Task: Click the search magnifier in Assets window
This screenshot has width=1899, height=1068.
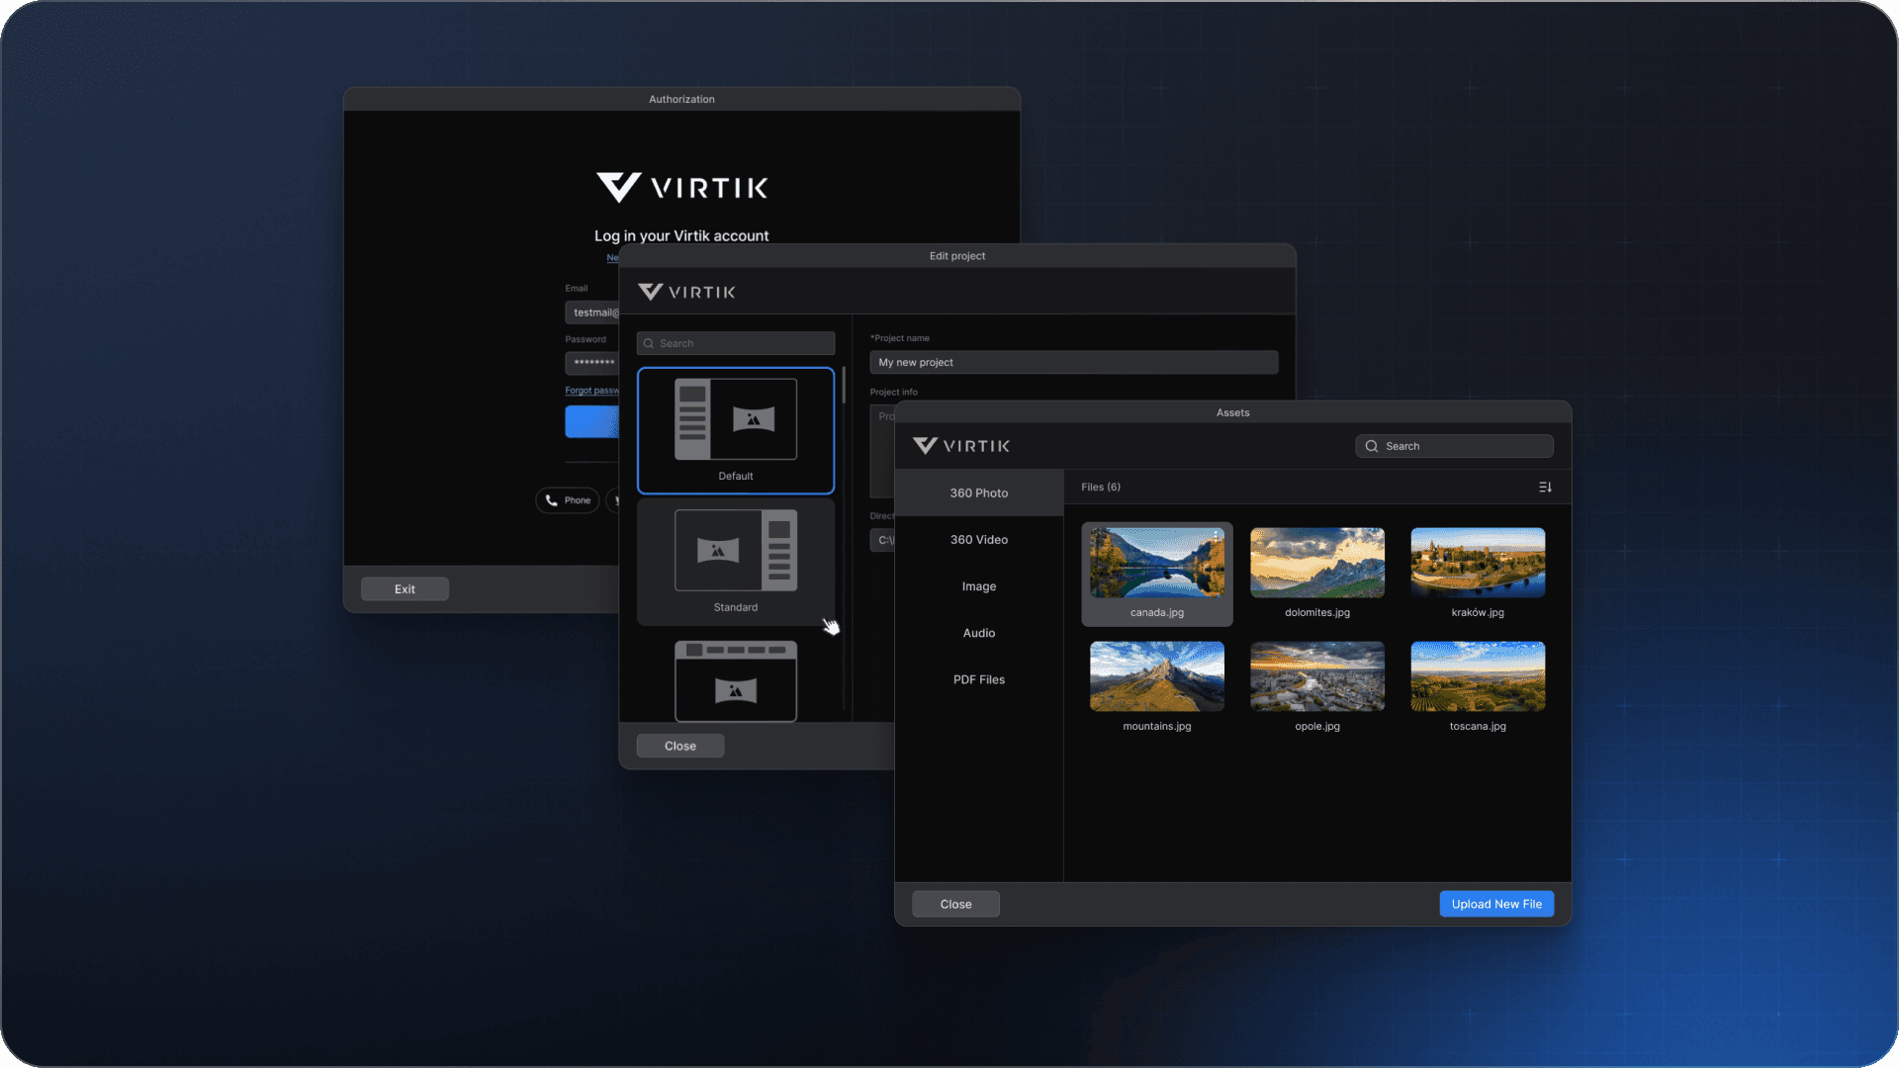Action: tap(1372, 446)
